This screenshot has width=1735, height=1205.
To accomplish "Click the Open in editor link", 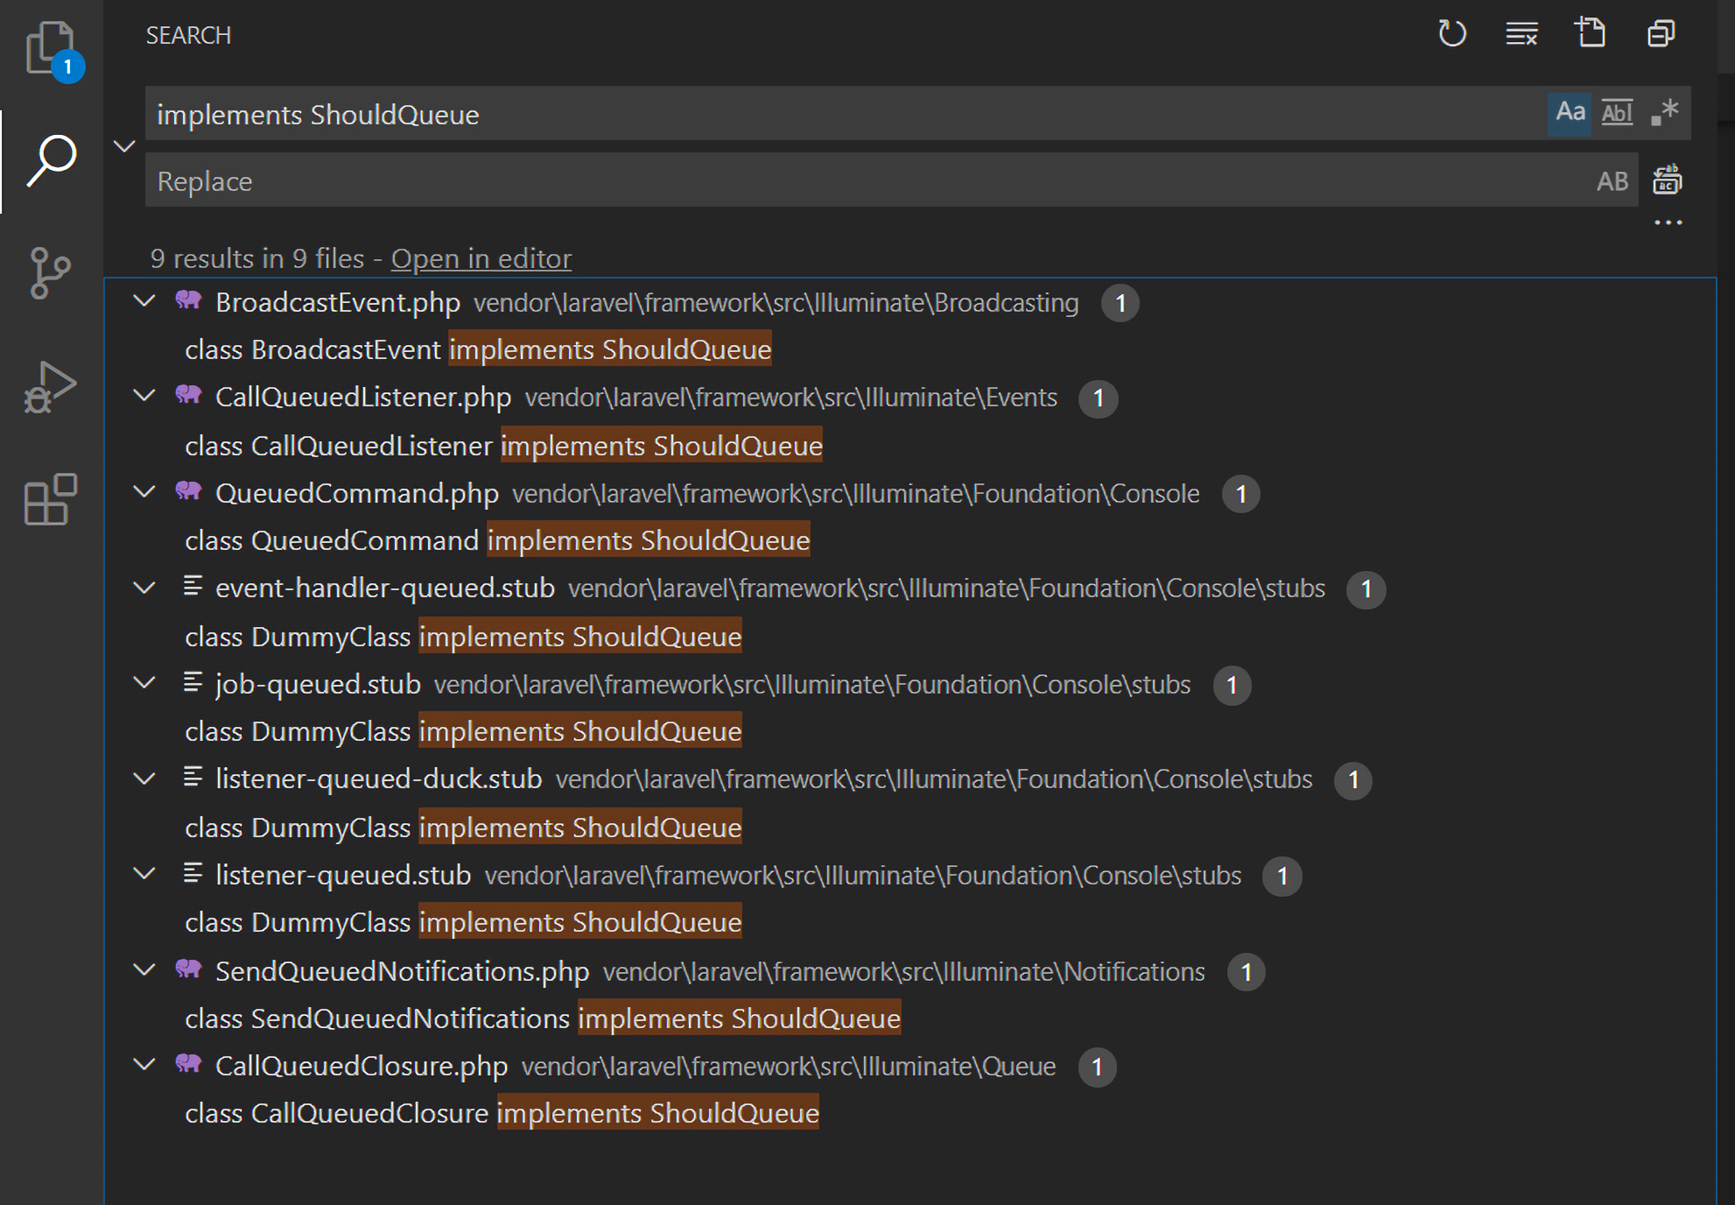I will pyautogui.click(x=481, y=258).
